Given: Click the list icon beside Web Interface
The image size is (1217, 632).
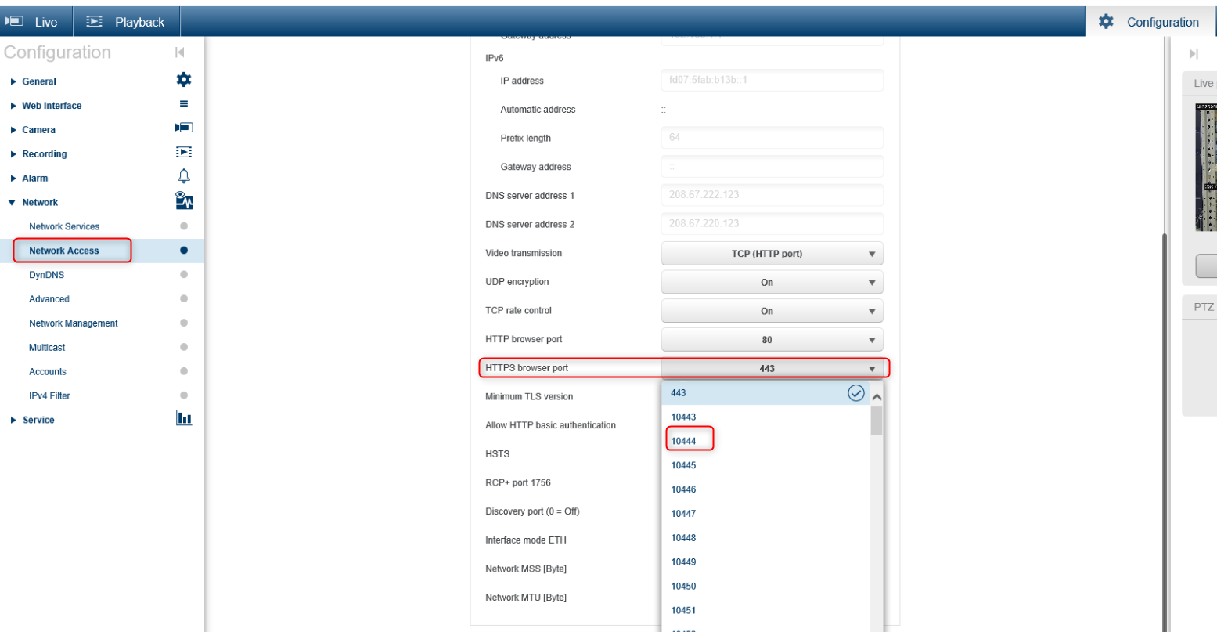Looking at the screenshot, I should pos(184,104).
